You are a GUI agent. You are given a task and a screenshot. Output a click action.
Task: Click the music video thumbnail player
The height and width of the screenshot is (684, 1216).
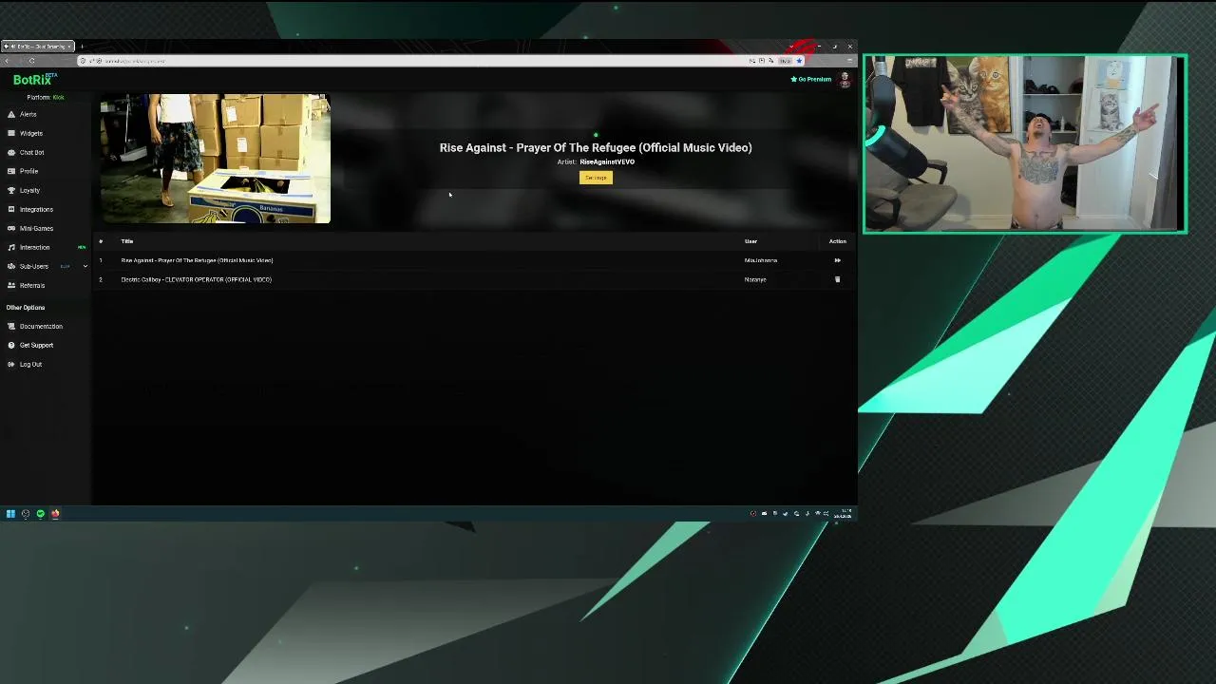(216, 159)
